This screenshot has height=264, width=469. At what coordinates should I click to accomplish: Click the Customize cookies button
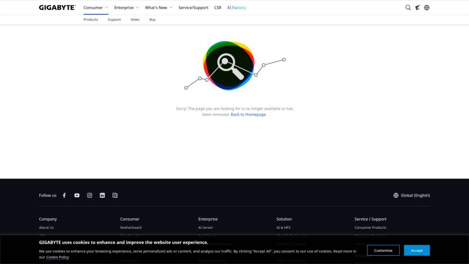pos(383,250)
